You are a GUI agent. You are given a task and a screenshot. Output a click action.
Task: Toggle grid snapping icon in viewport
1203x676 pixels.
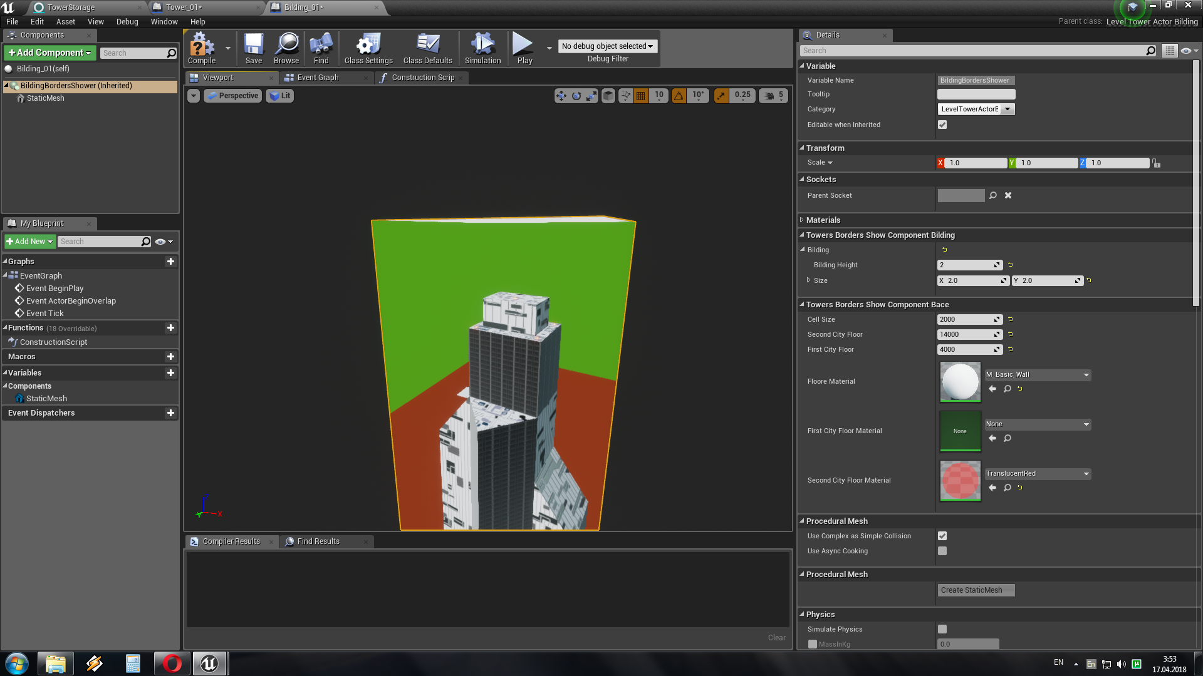pyautogui.click(x=640, y=96)
